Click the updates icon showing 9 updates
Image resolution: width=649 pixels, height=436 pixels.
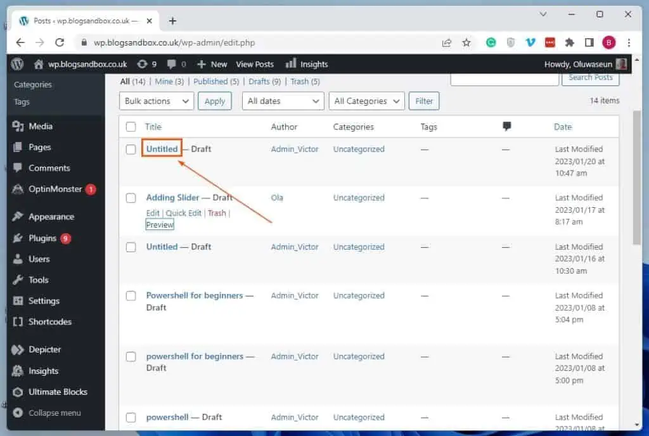coord(146,63)
